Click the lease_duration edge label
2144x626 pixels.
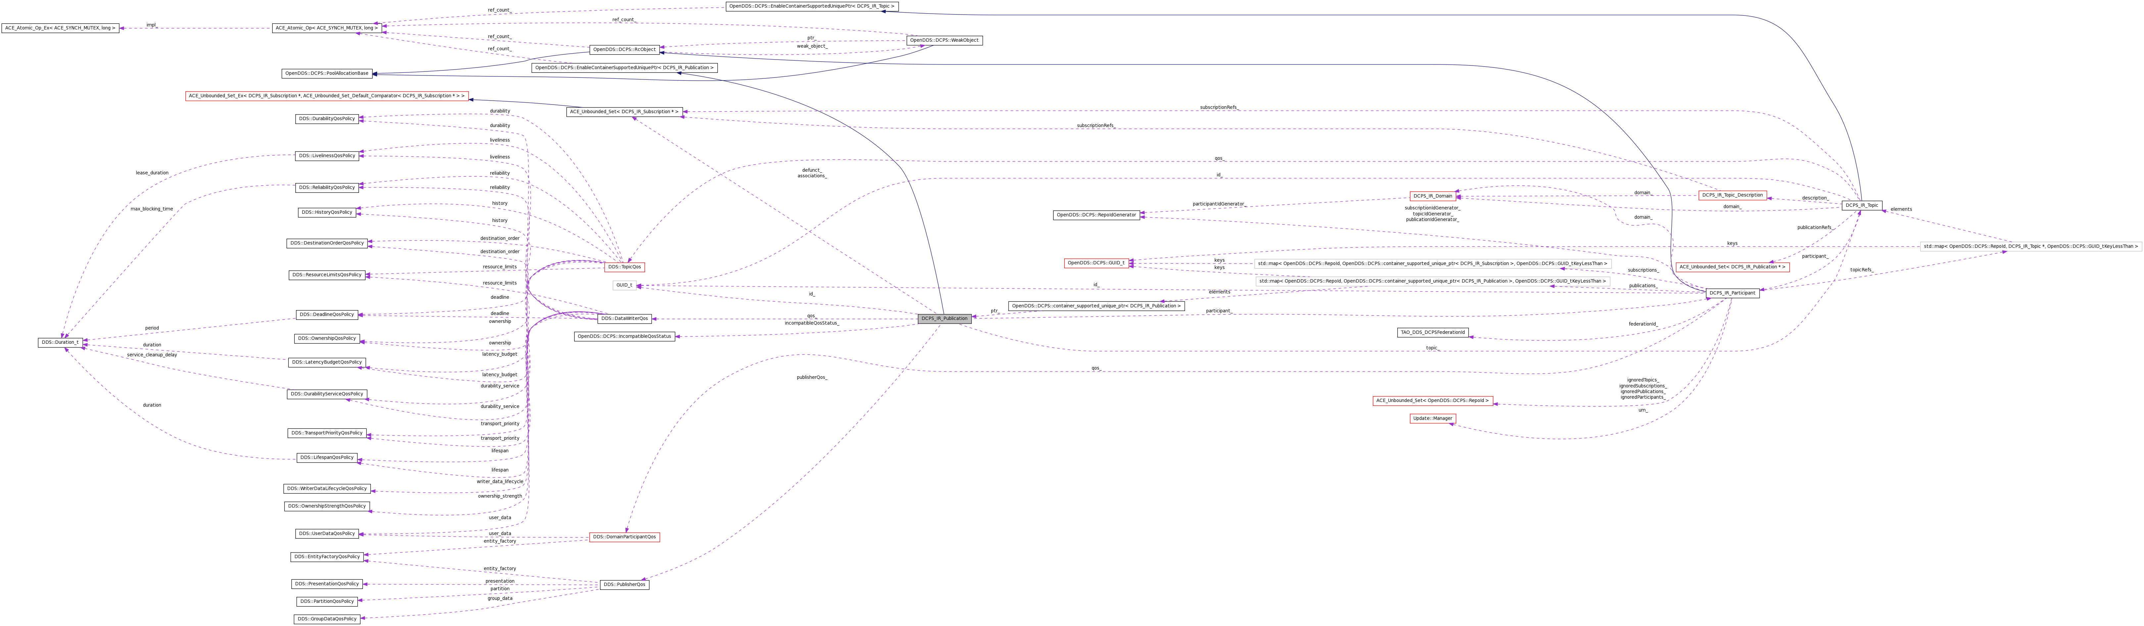coord(152,173)
